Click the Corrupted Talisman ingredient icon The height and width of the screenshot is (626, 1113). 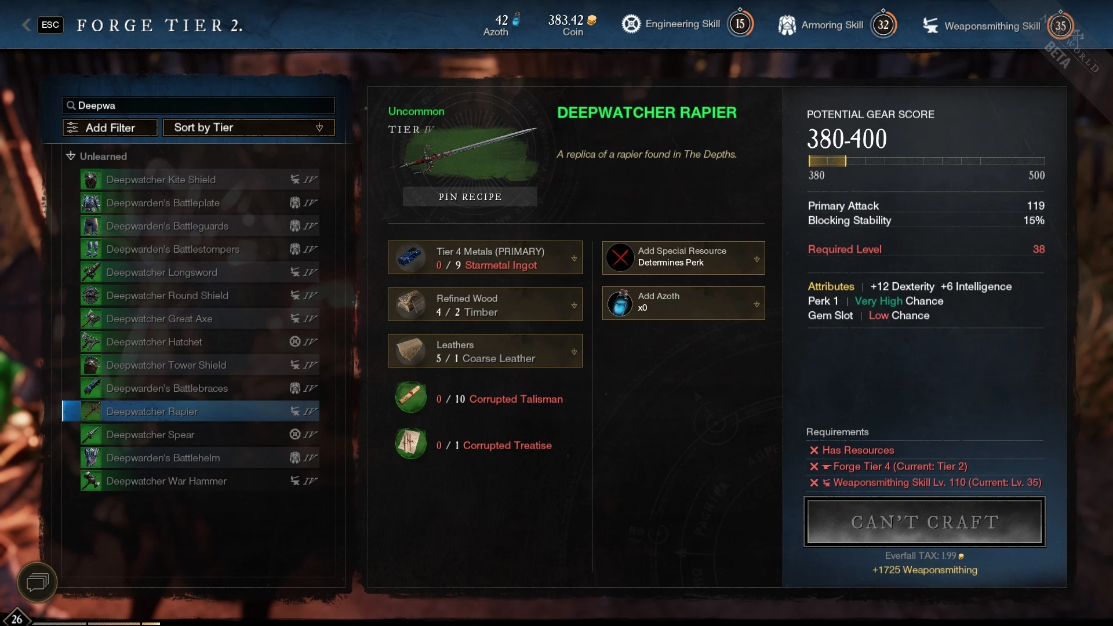point(411,398)
